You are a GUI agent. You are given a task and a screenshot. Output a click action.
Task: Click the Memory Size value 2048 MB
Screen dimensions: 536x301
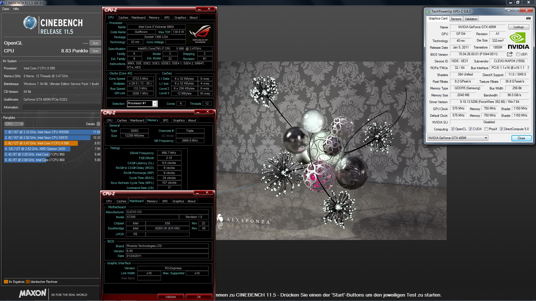[x=463, y=95]
